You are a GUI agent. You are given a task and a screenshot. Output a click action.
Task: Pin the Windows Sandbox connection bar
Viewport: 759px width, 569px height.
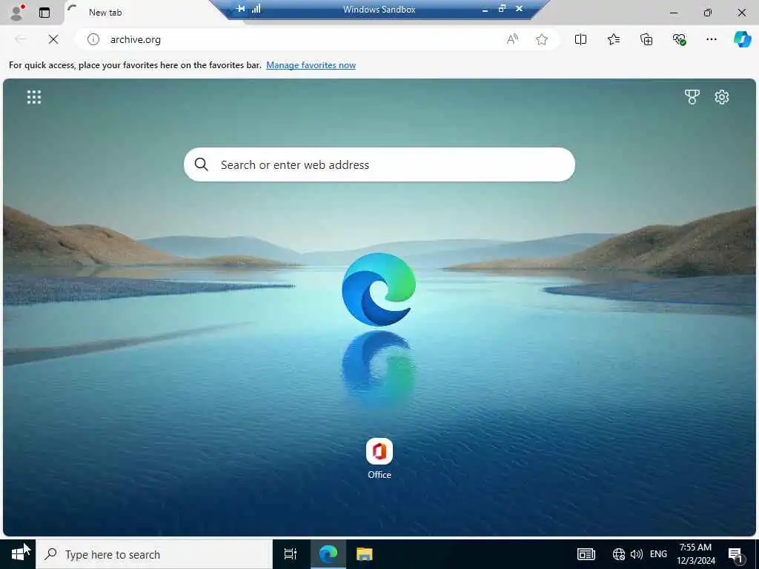click(x=240, y=9)
